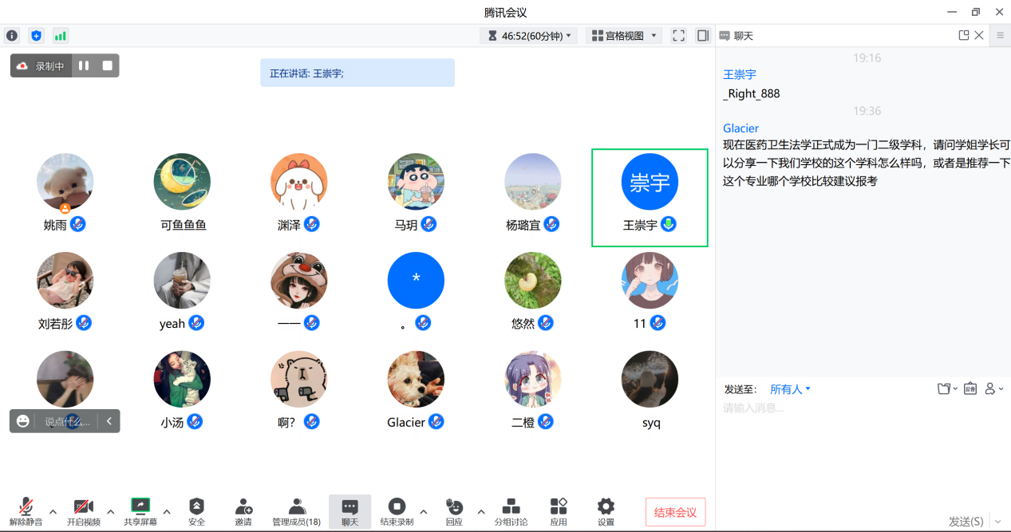Toggle the Chat (聊天) panel button
The width and height of the screenshot is (1011, 532).
click(x=350, y=511)
